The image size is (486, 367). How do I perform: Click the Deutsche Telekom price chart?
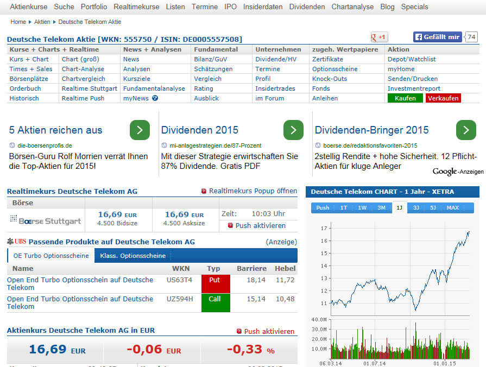[x=400, y=268]
